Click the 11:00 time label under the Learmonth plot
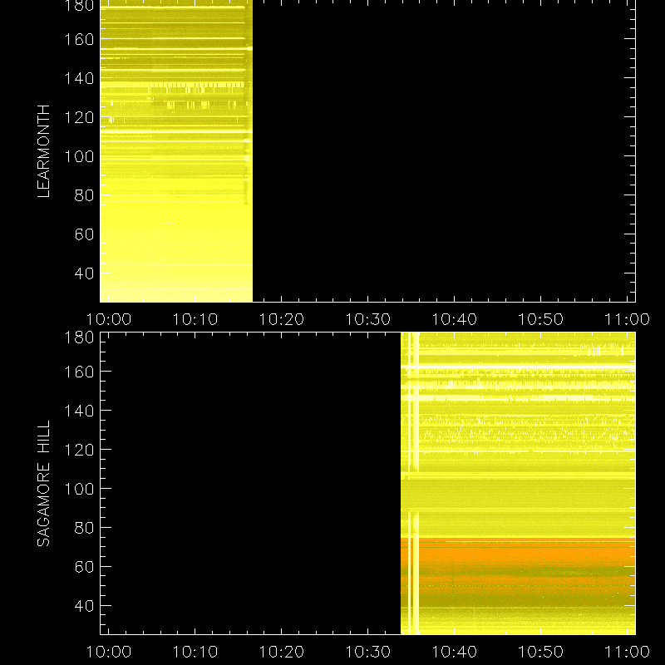 tap(628, 319)
